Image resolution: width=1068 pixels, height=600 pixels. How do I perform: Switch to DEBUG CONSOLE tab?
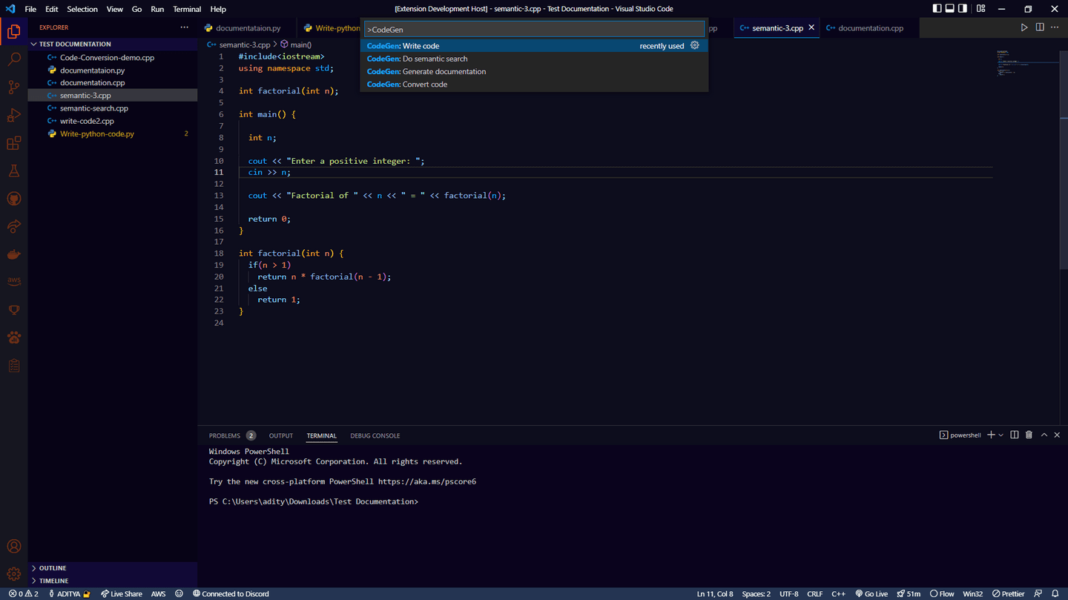[x=375, y=435]
